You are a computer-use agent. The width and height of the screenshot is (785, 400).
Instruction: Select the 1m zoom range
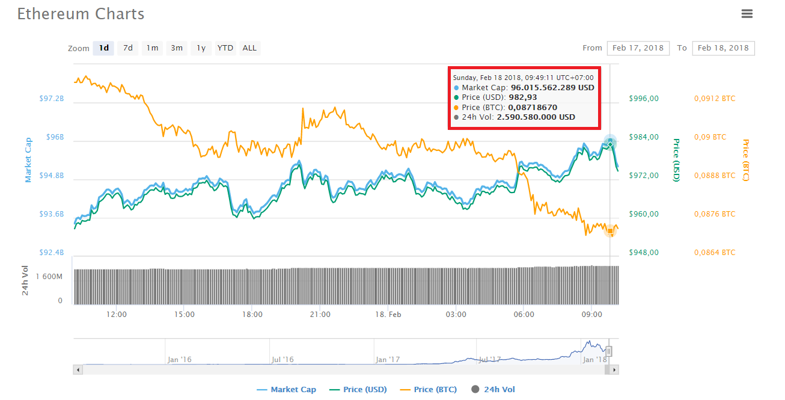pos(152,48)
